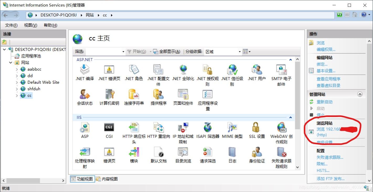Open the 请求筛选 feature
Viewport: 373px width, 192px height.
[208, 155]
